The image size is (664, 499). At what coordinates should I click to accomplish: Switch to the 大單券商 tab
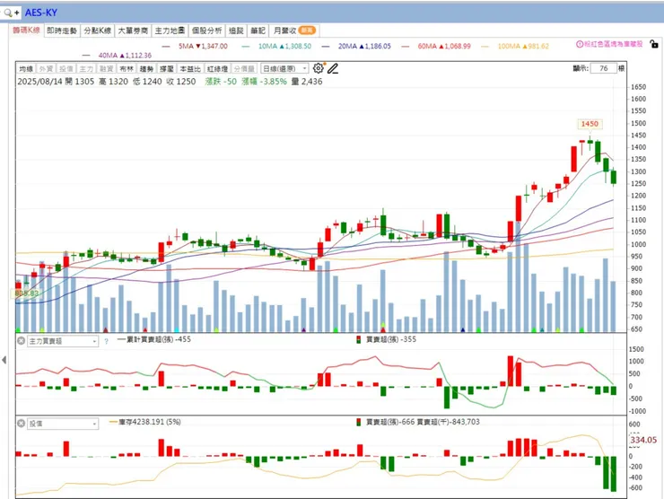(x=133, y=31)
